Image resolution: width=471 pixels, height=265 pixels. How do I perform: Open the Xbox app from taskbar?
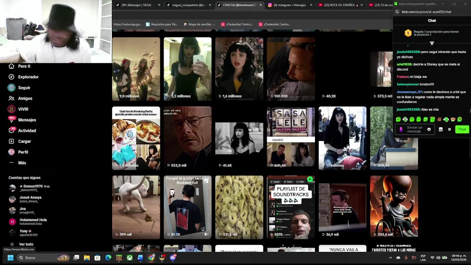[x=130, y=258]
